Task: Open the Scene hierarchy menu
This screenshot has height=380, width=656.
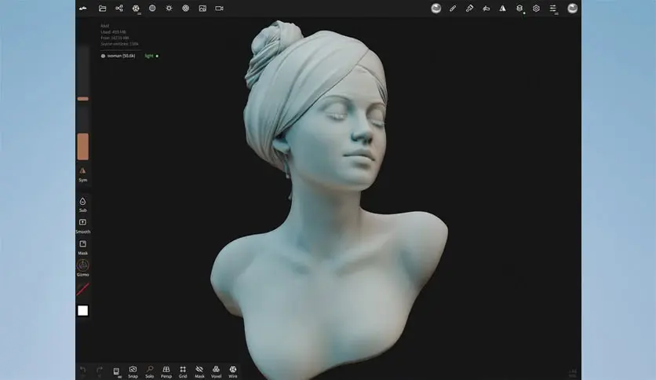Action: click(119, 9)
